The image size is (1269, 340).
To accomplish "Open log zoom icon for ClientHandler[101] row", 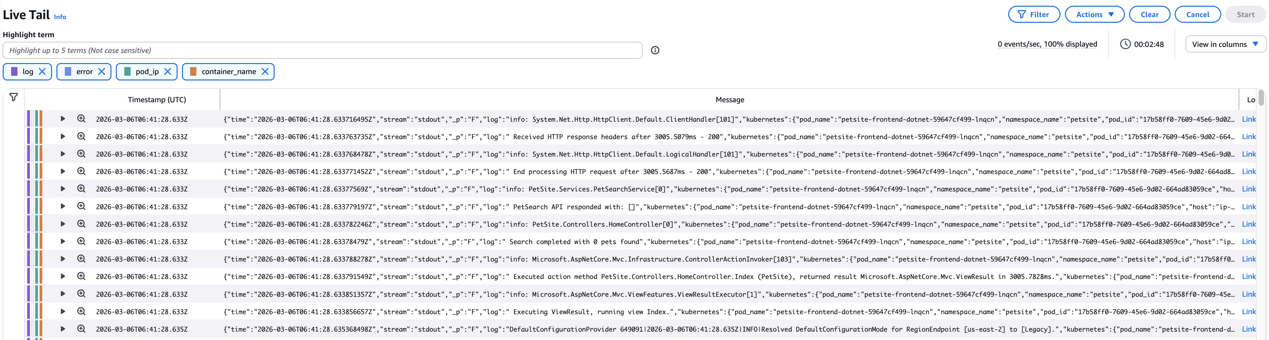I will tap(81, 119).
